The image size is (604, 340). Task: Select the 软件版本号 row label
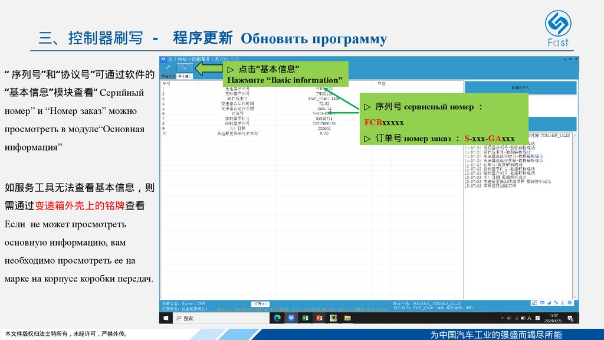(x=237, y=99)
